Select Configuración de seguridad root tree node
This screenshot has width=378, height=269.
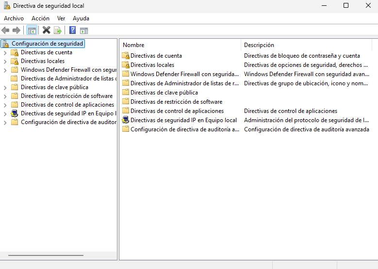coord(47,44)
